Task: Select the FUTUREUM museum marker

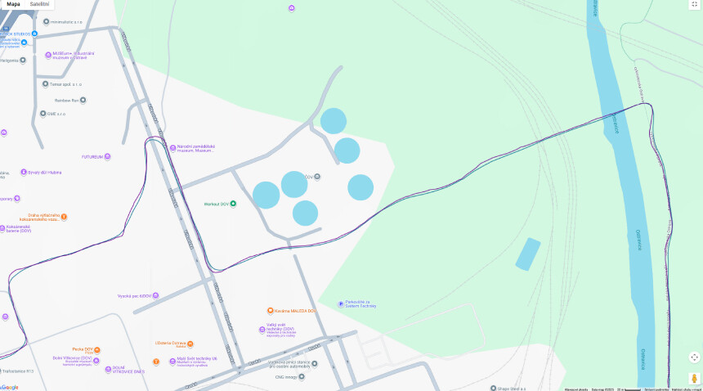Action: click(107, 157)
